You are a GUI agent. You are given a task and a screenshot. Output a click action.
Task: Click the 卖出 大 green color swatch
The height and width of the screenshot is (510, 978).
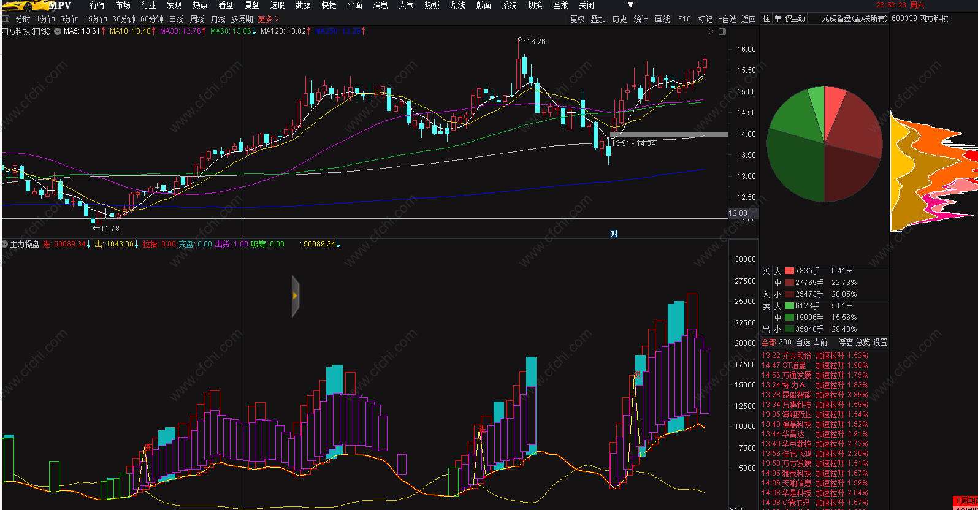click(x=789, y=306)
